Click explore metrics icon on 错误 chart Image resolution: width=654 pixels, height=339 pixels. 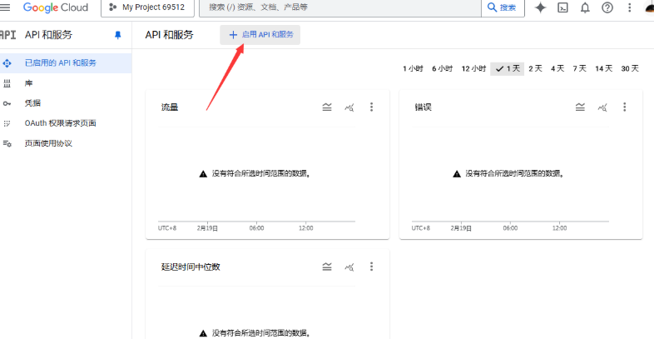(602, 107)
